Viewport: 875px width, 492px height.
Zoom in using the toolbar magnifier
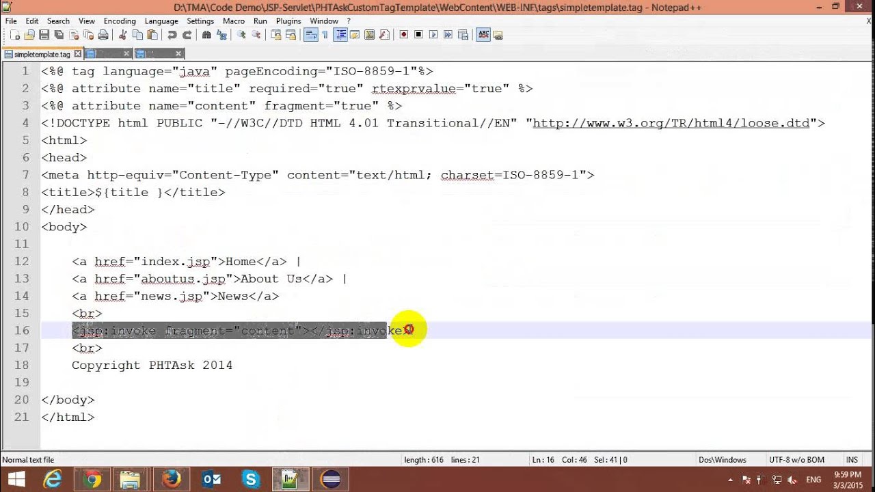pos(241,35)
